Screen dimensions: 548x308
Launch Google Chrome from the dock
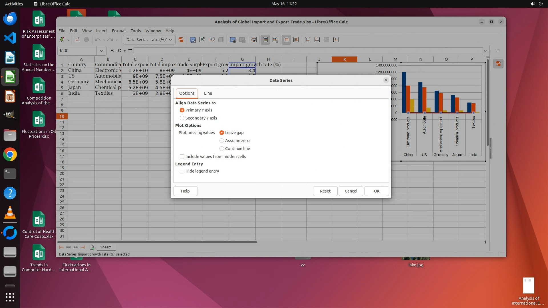[10, 155]
